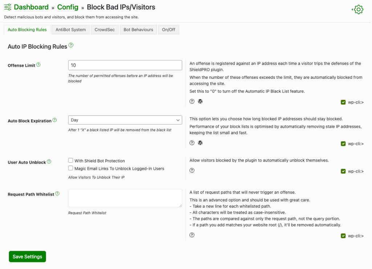Go to Dashboard breadcrumb link

click(x=31, y=7)
